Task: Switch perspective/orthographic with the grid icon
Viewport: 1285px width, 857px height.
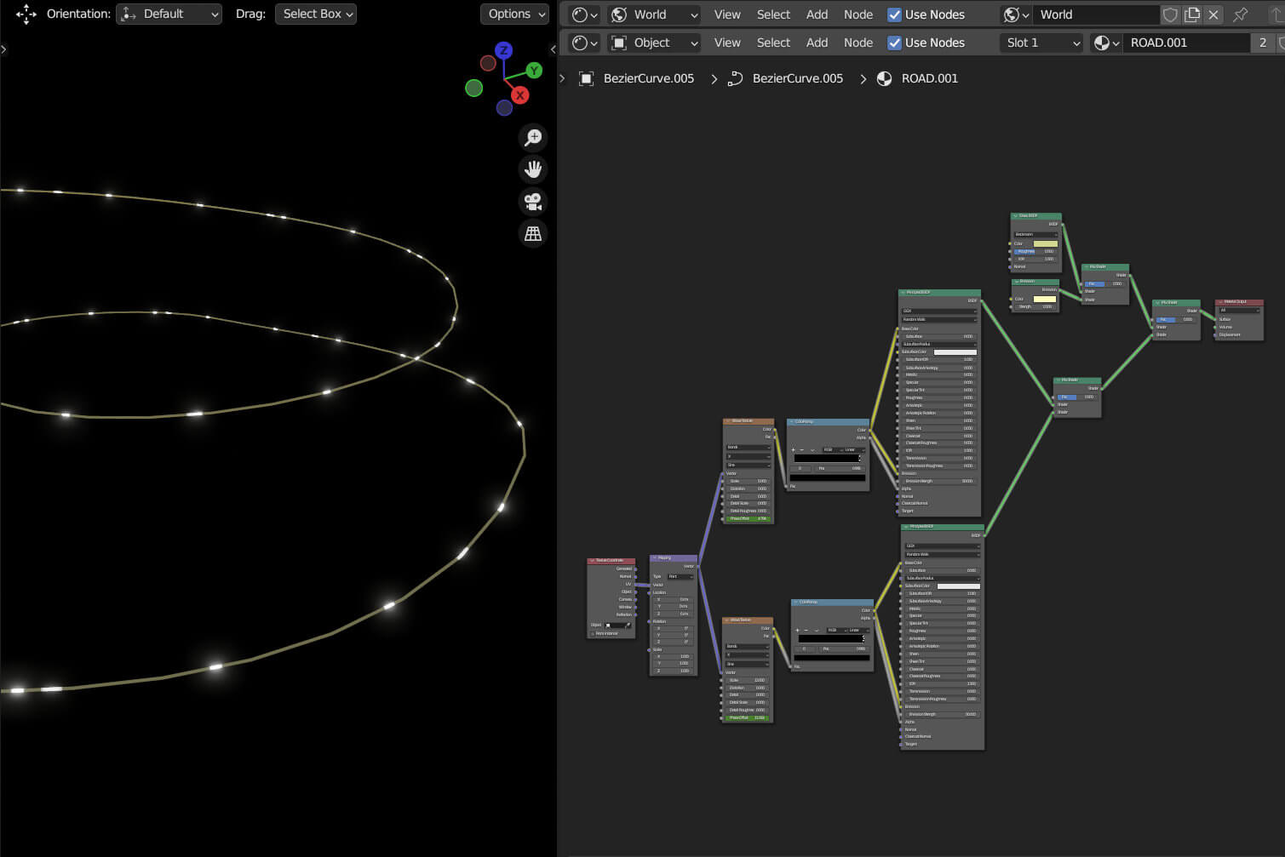Action: pos(533,233)
